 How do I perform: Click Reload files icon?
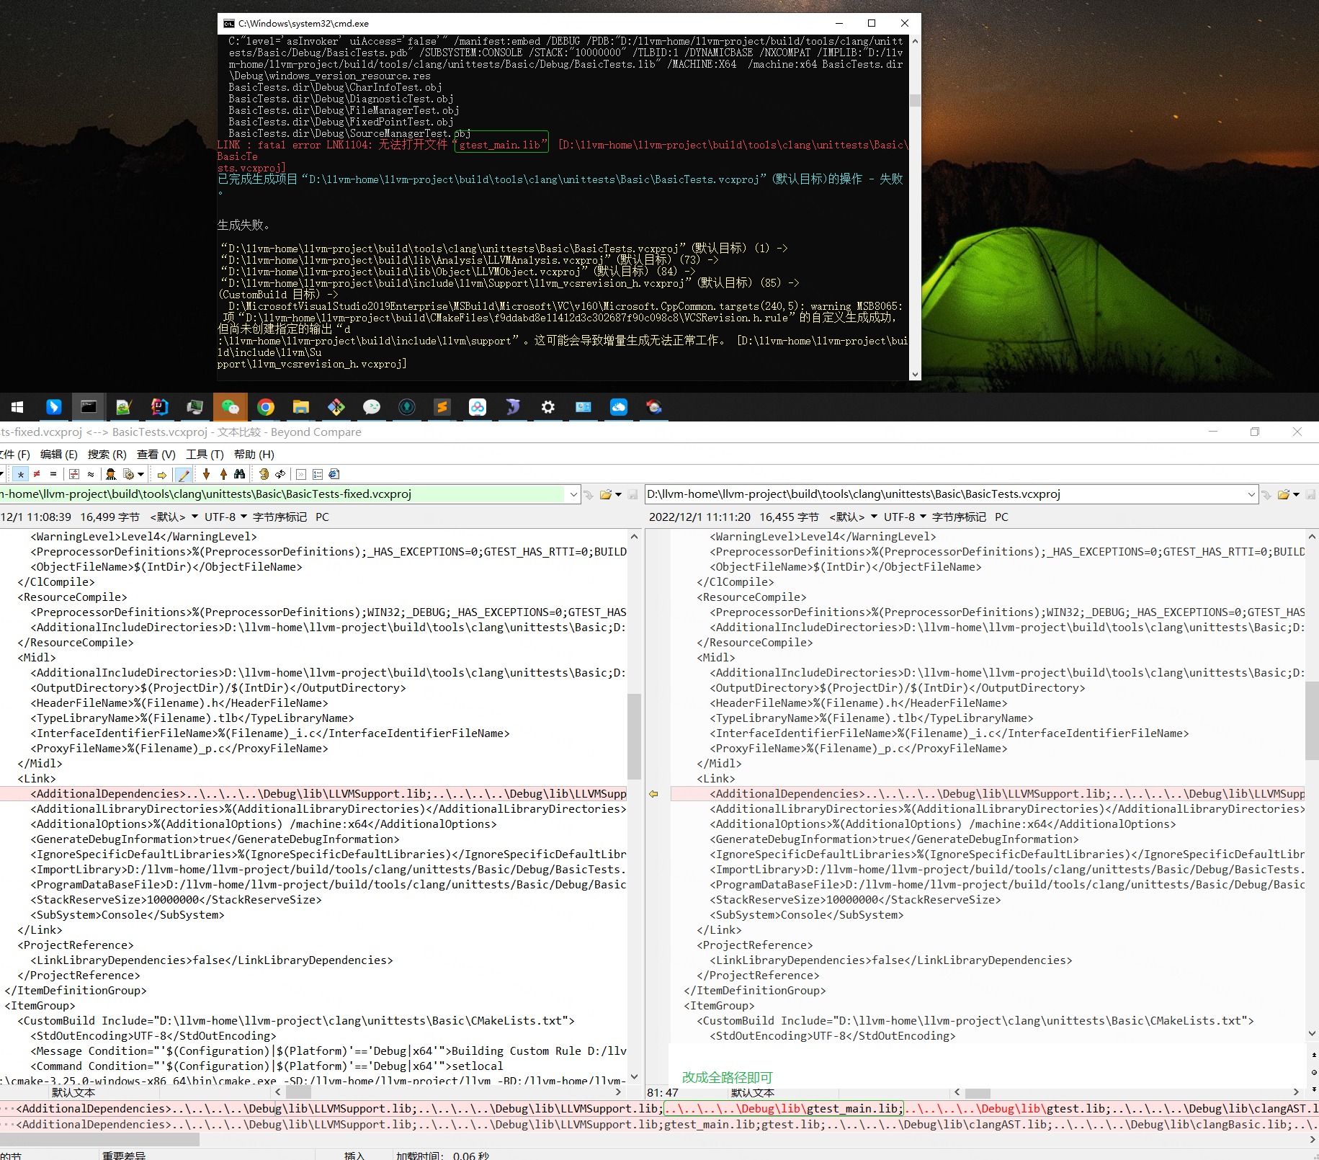[x=280, y=474]
